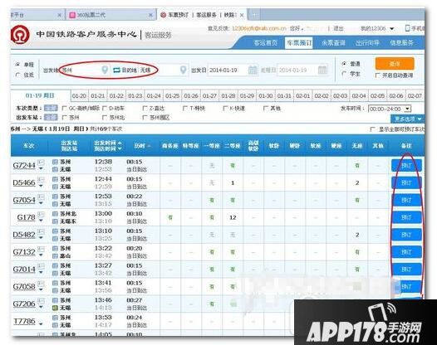This screenshot has width=437, height=345.
Task: Expand details arrow under G7058
Action: 41,290
